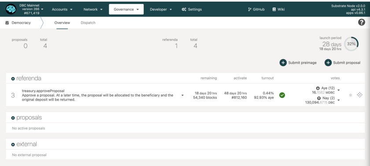Viewport: 370px width, 166px height.
Task: Click the Settings gears icon
Action: click(184, 9)
